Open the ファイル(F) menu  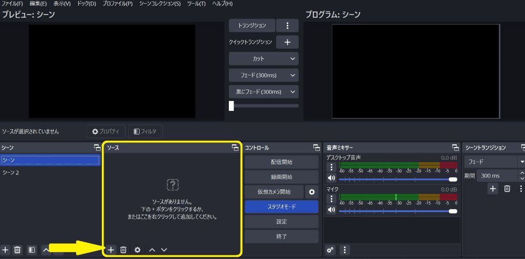coord(13,4)
